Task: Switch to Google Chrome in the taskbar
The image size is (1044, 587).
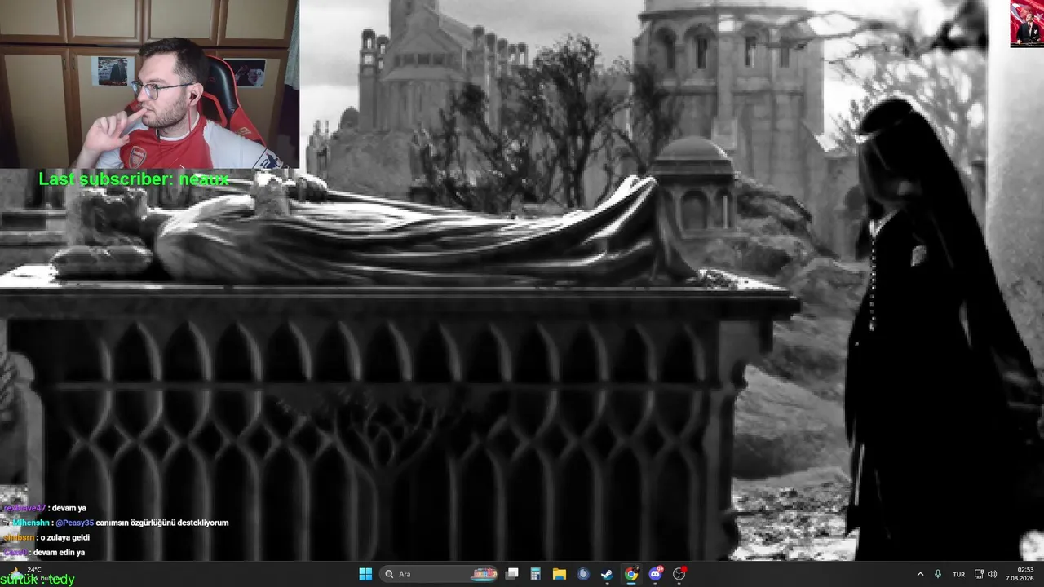Action: click(x=631, y=574)
